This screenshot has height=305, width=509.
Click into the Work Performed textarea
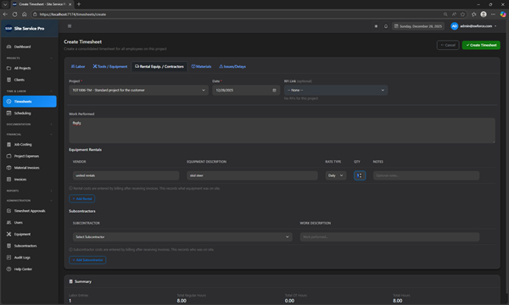coord(282,130)
